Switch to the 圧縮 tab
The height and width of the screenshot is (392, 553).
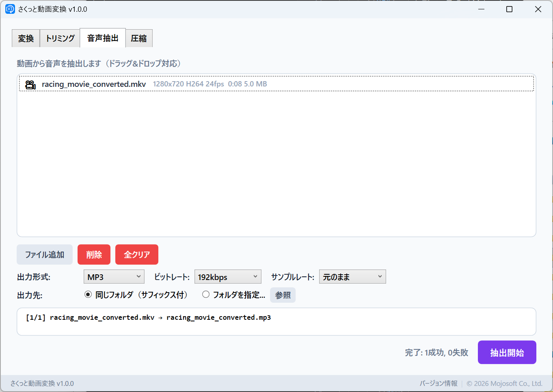[139, 38]
